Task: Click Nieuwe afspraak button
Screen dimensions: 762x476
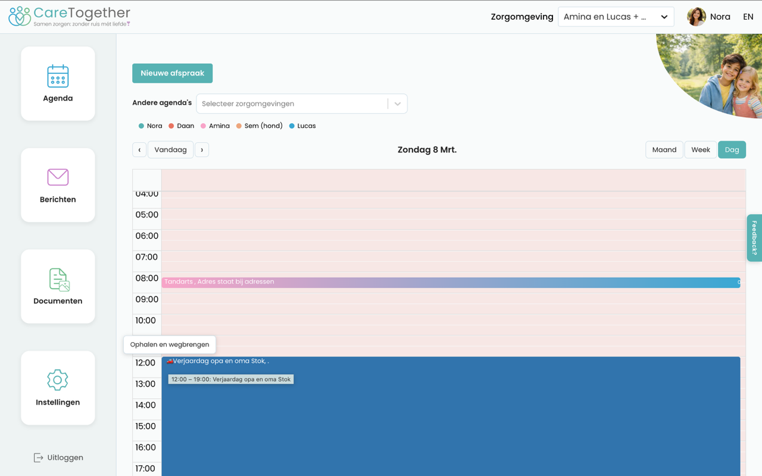Action: 172,73
